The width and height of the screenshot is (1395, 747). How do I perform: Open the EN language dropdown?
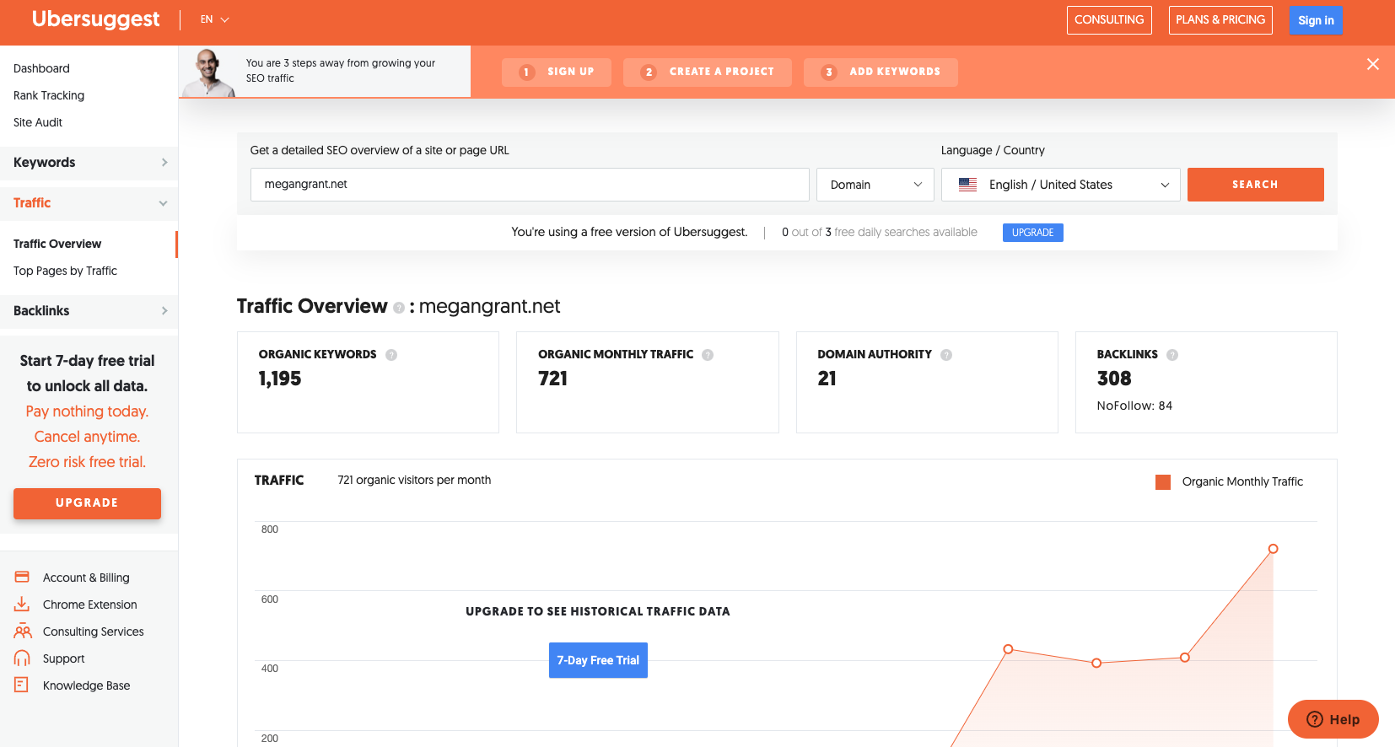tap(215, 19)
